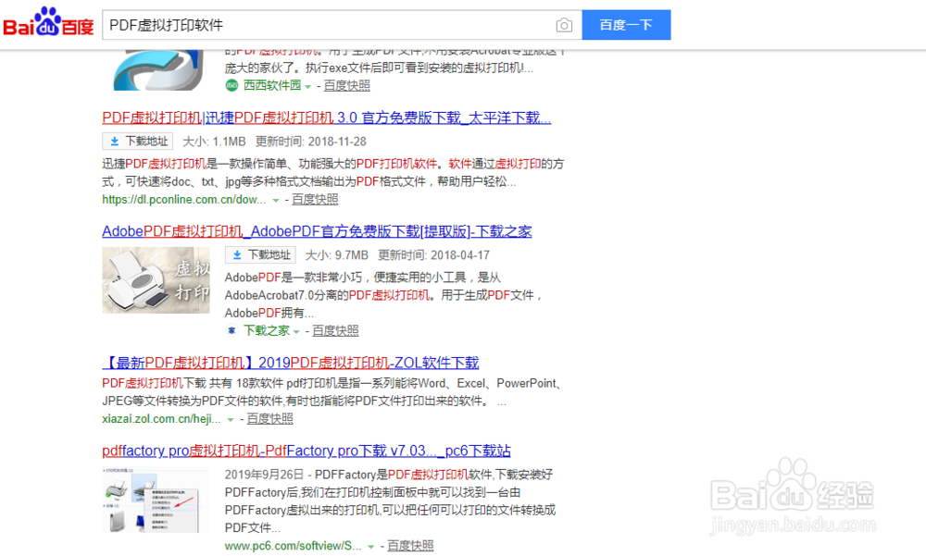Open 百度快照 beside xiazai.zol.com.cn
Image resolution: width=926 pixels, height=556 pixels.
(x=269, y=419)
